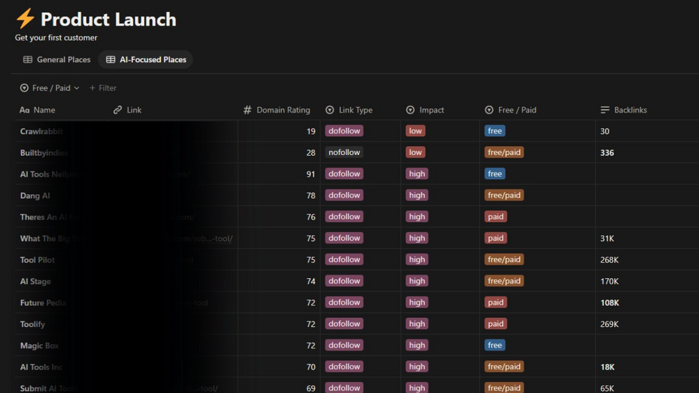Click the hash icon in Domain Rating header

pyautogui.click(x=248, y=110)
